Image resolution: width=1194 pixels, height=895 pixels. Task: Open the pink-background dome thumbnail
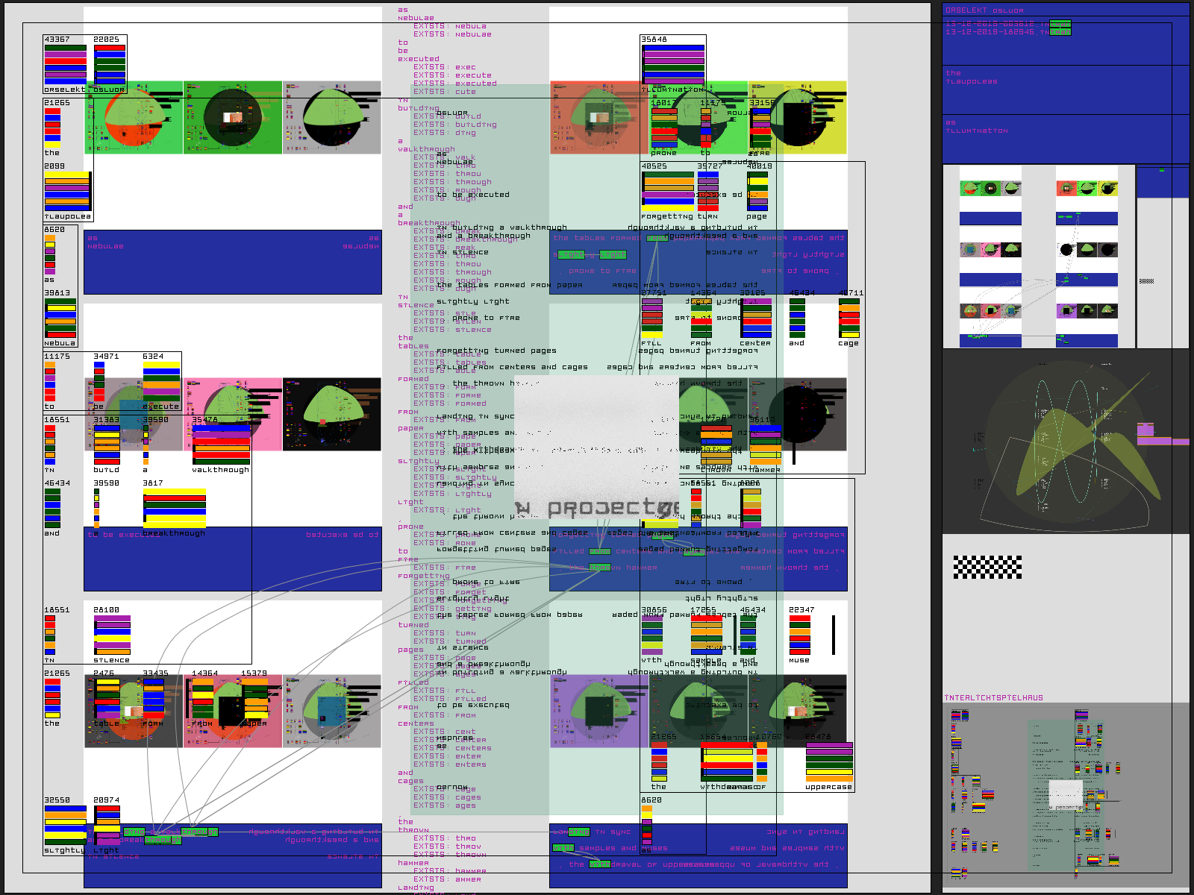[x=233, y=415]
